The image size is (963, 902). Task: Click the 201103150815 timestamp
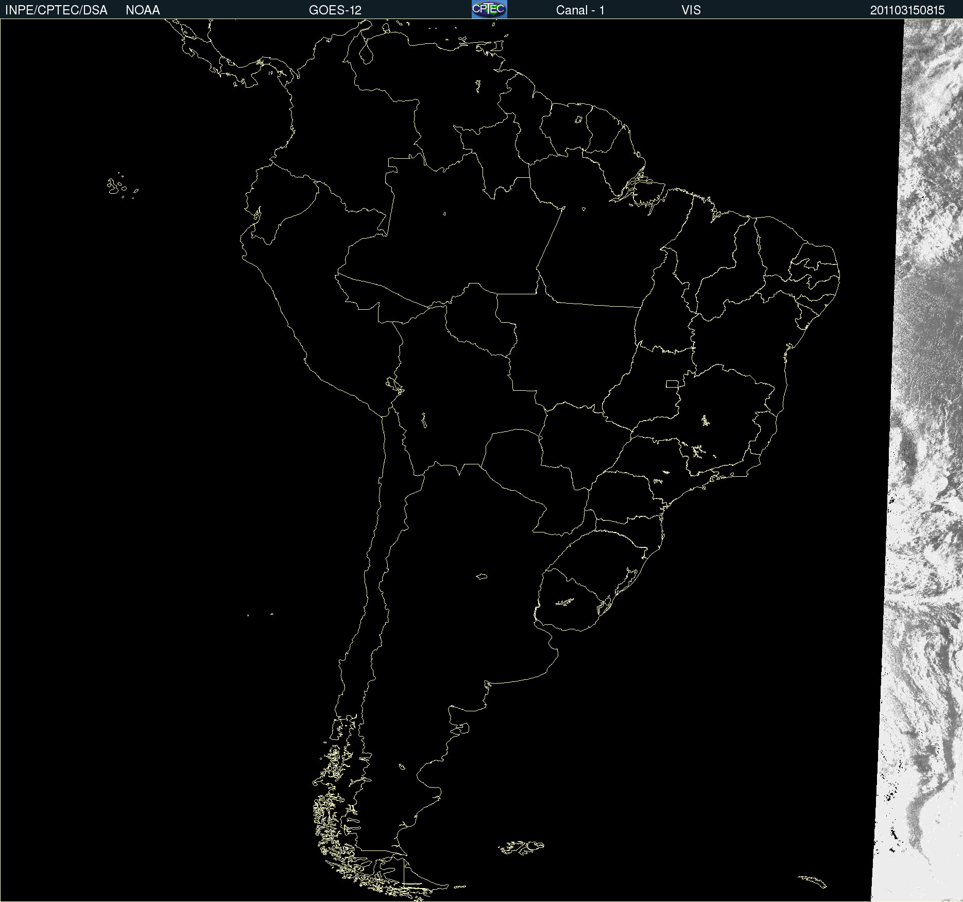(907, 10)
